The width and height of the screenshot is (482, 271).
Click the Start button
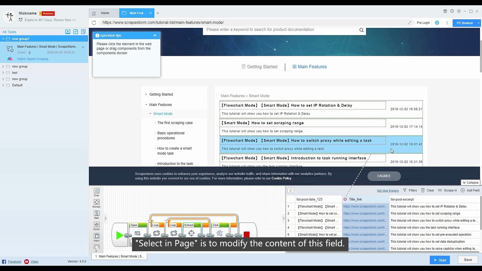click(439, 260)
